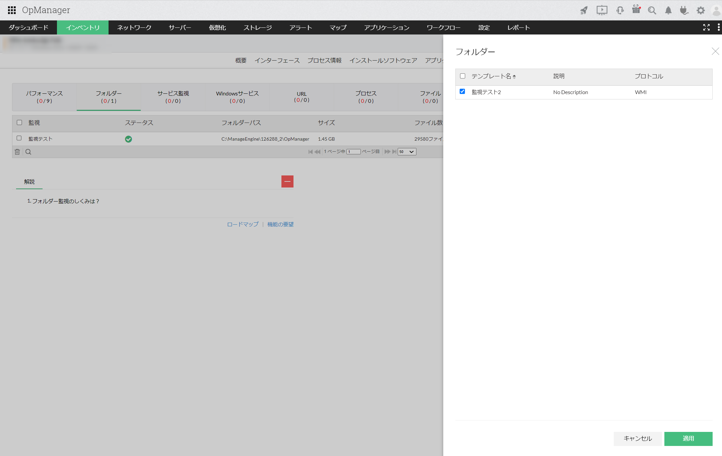Sort by テンプレート名 column arrow

pos(514,77)
